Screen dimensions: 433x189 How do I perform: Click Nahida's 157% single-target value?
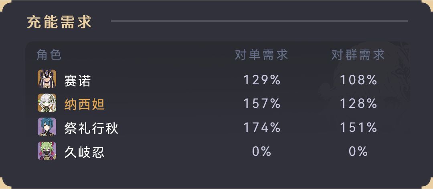(x=262, y=104)
